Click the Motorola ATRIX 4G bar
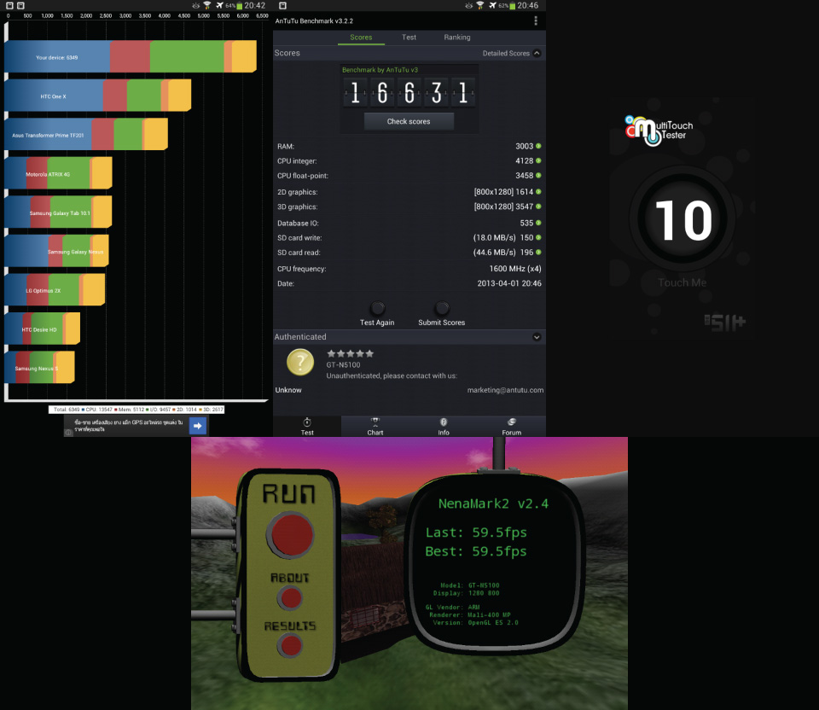 coord(59,173)
